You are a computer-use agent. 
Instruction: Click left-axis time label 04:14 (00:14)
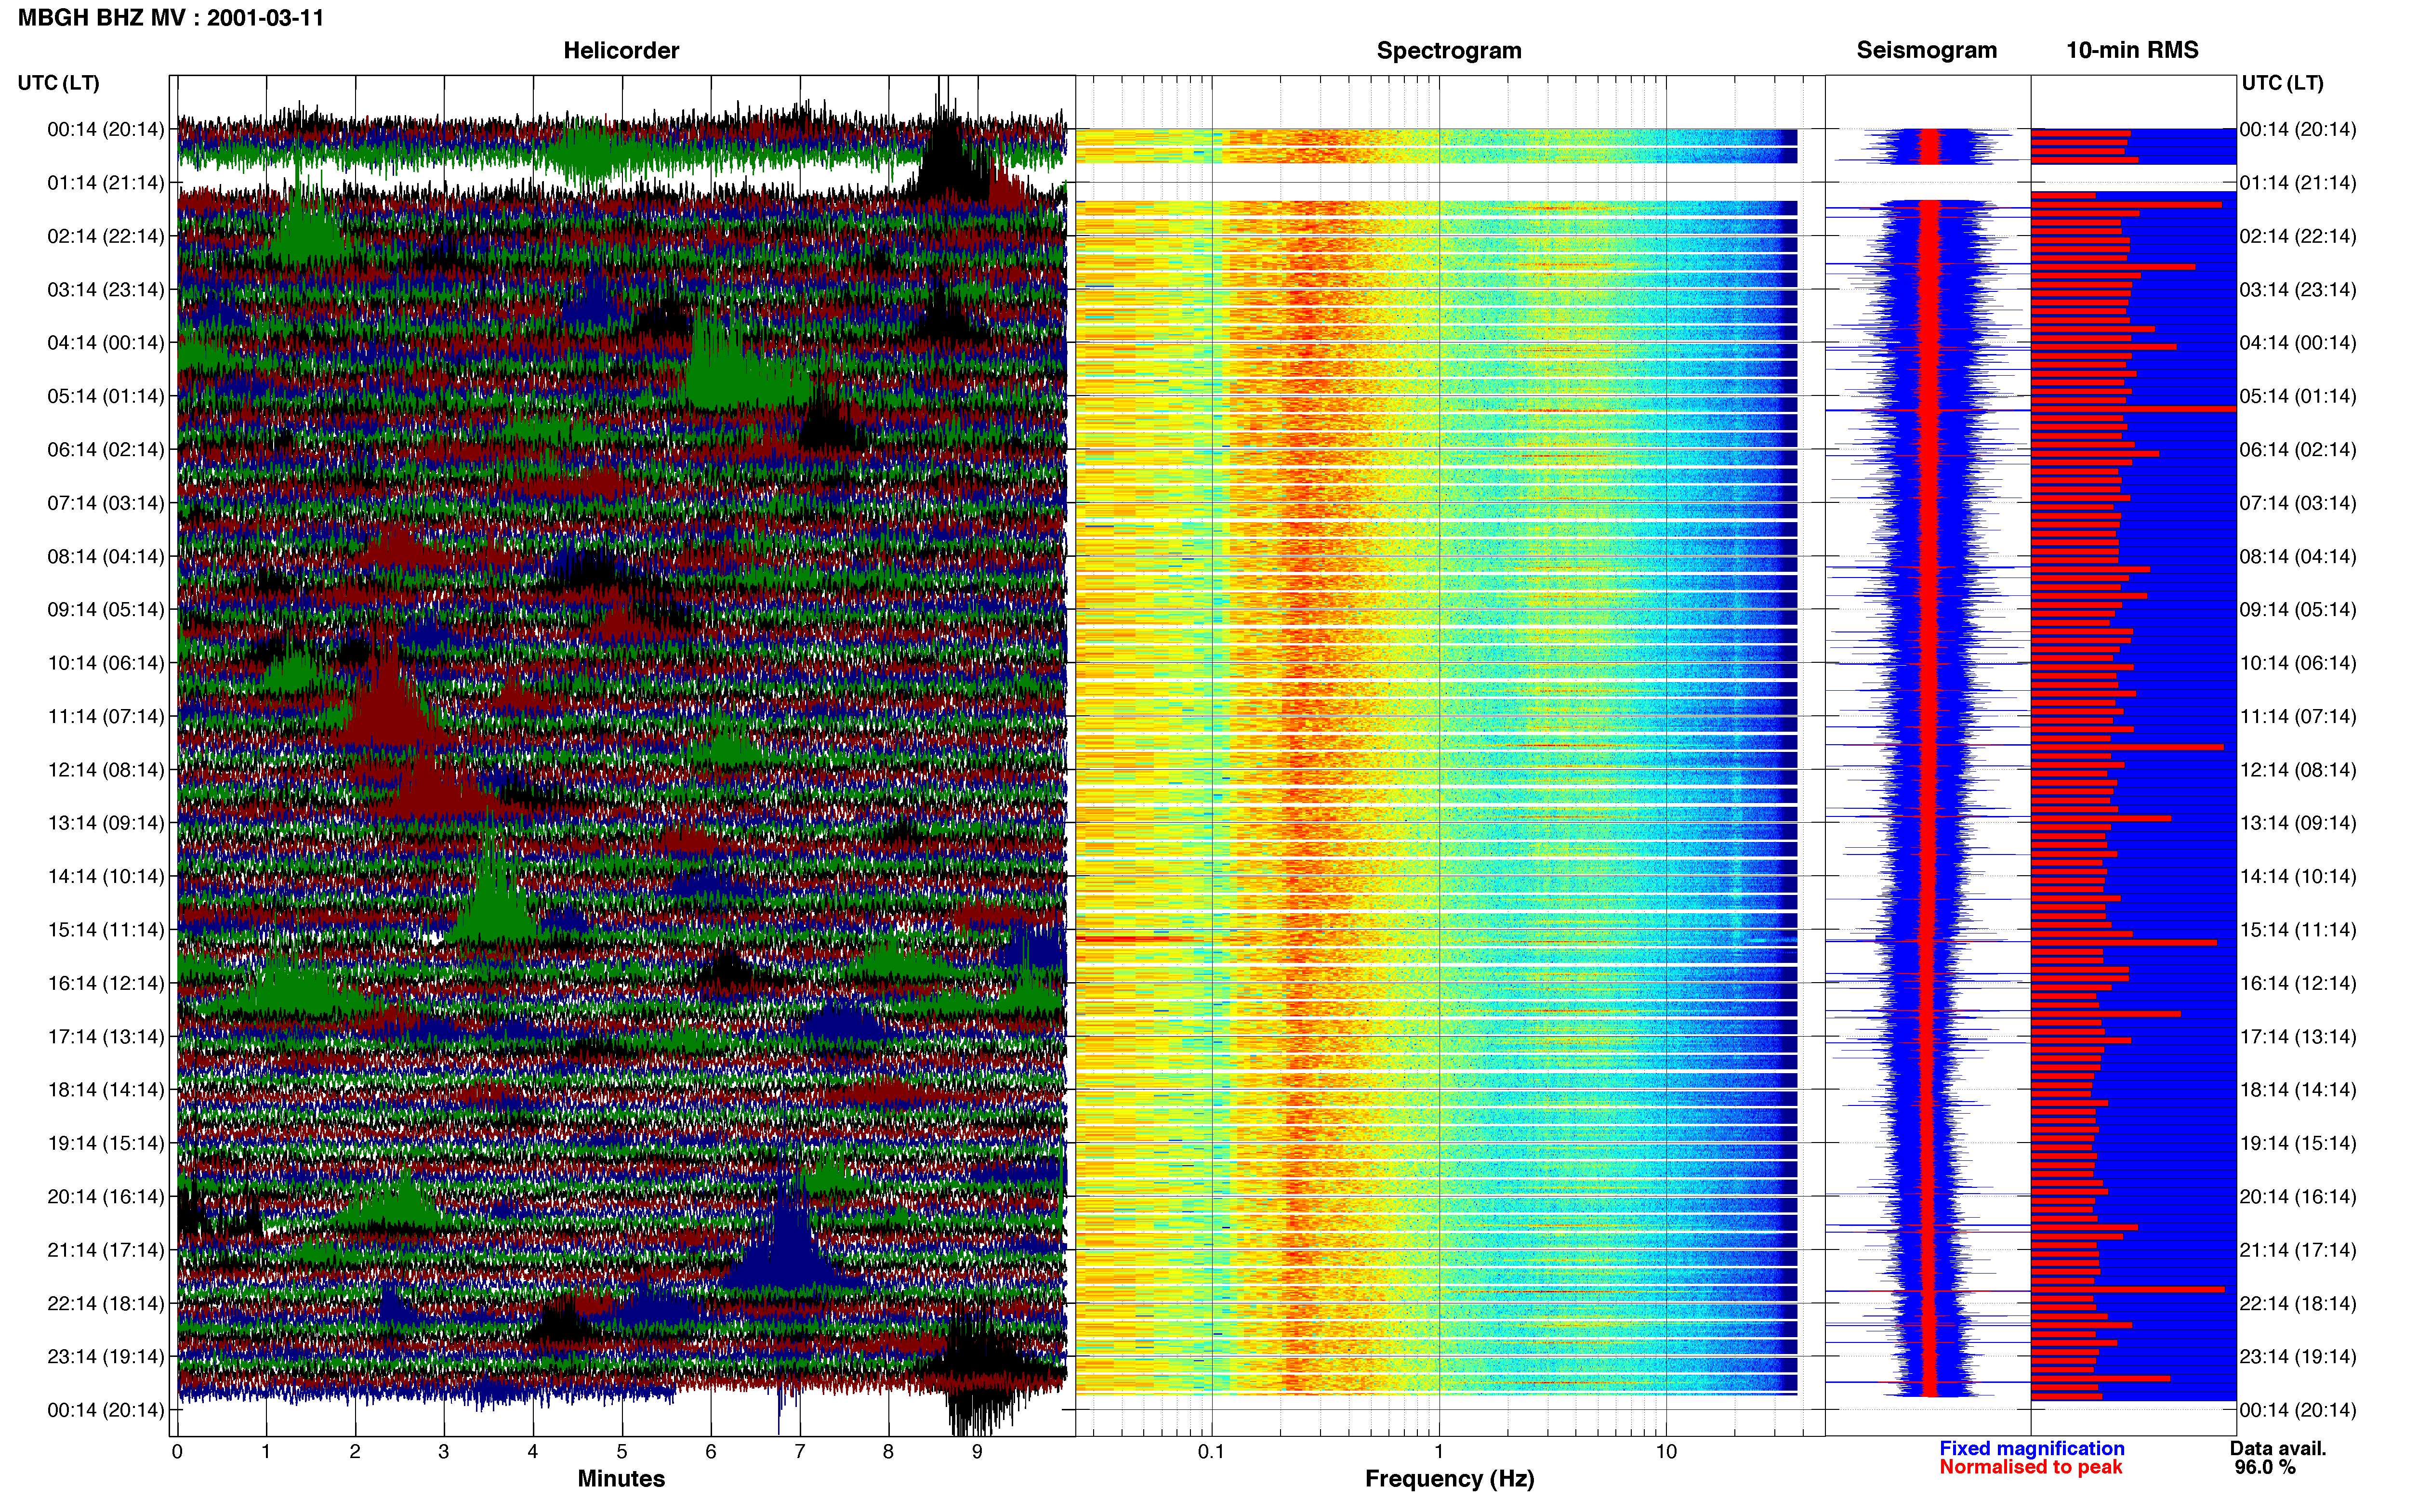106,343
